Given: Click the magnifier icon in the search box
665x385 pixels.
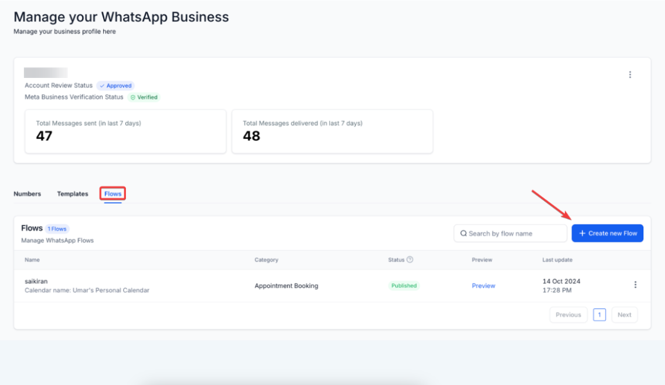Looking at the screenshot, I should [x=463, y=233].
